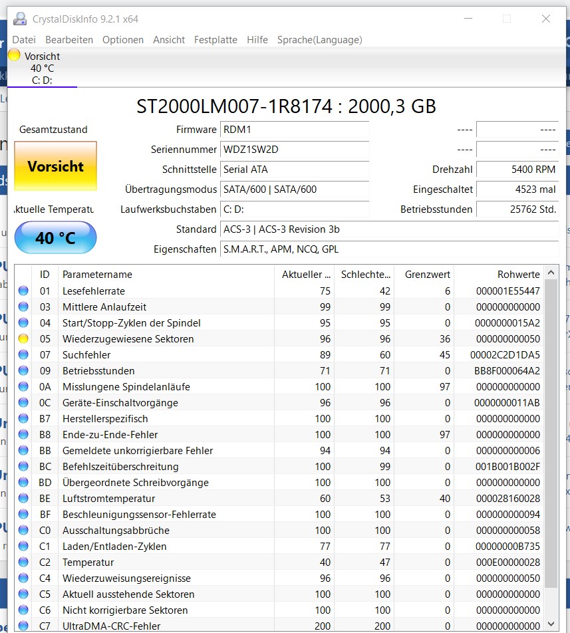Click the status icon for Misslungene Spindelanläufe
The image size is (570, 633).
pos(23,386)
